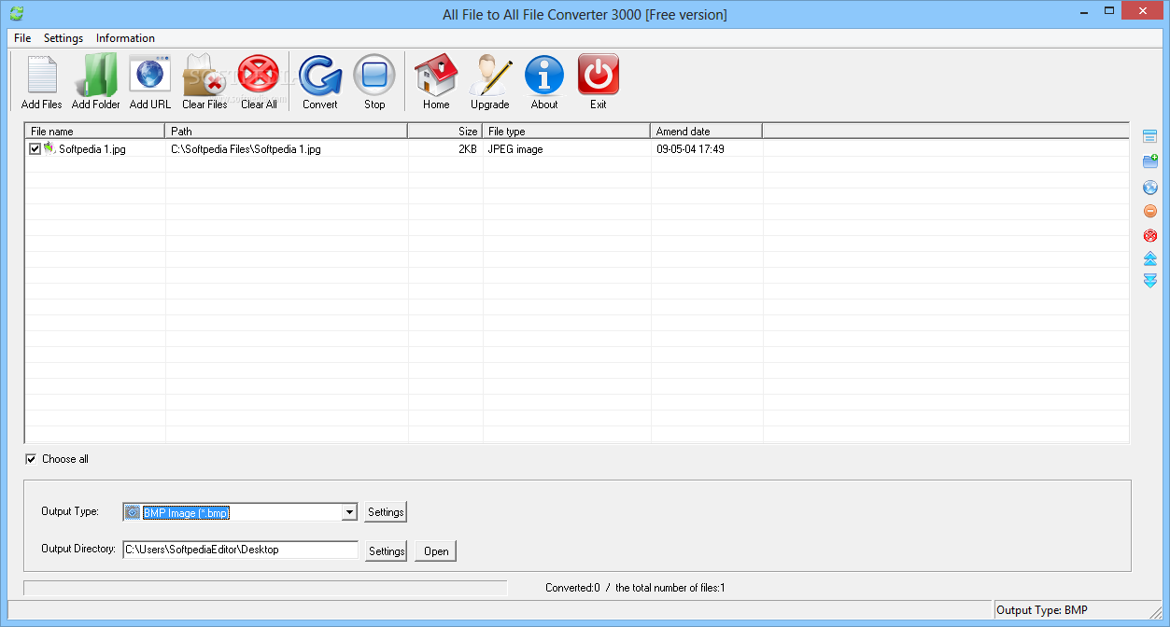Start conversion with the Convert icon
Screen dimensions: 1170x627
tap(319, 75)
